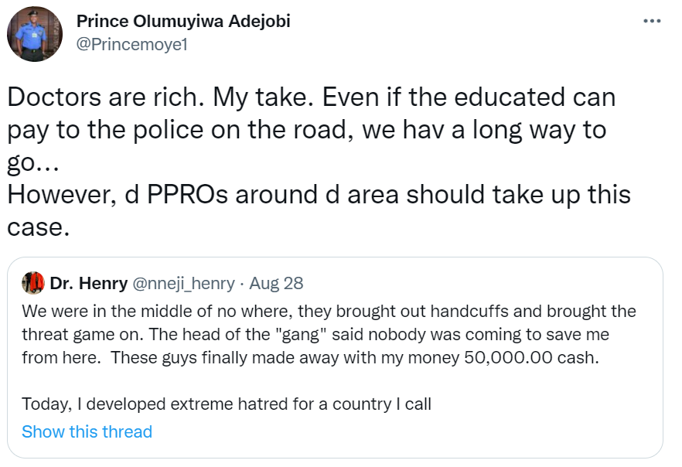Open the Prince Olumuyiwa Adejobi display name
682x467 pixels.
pos(183,22)
